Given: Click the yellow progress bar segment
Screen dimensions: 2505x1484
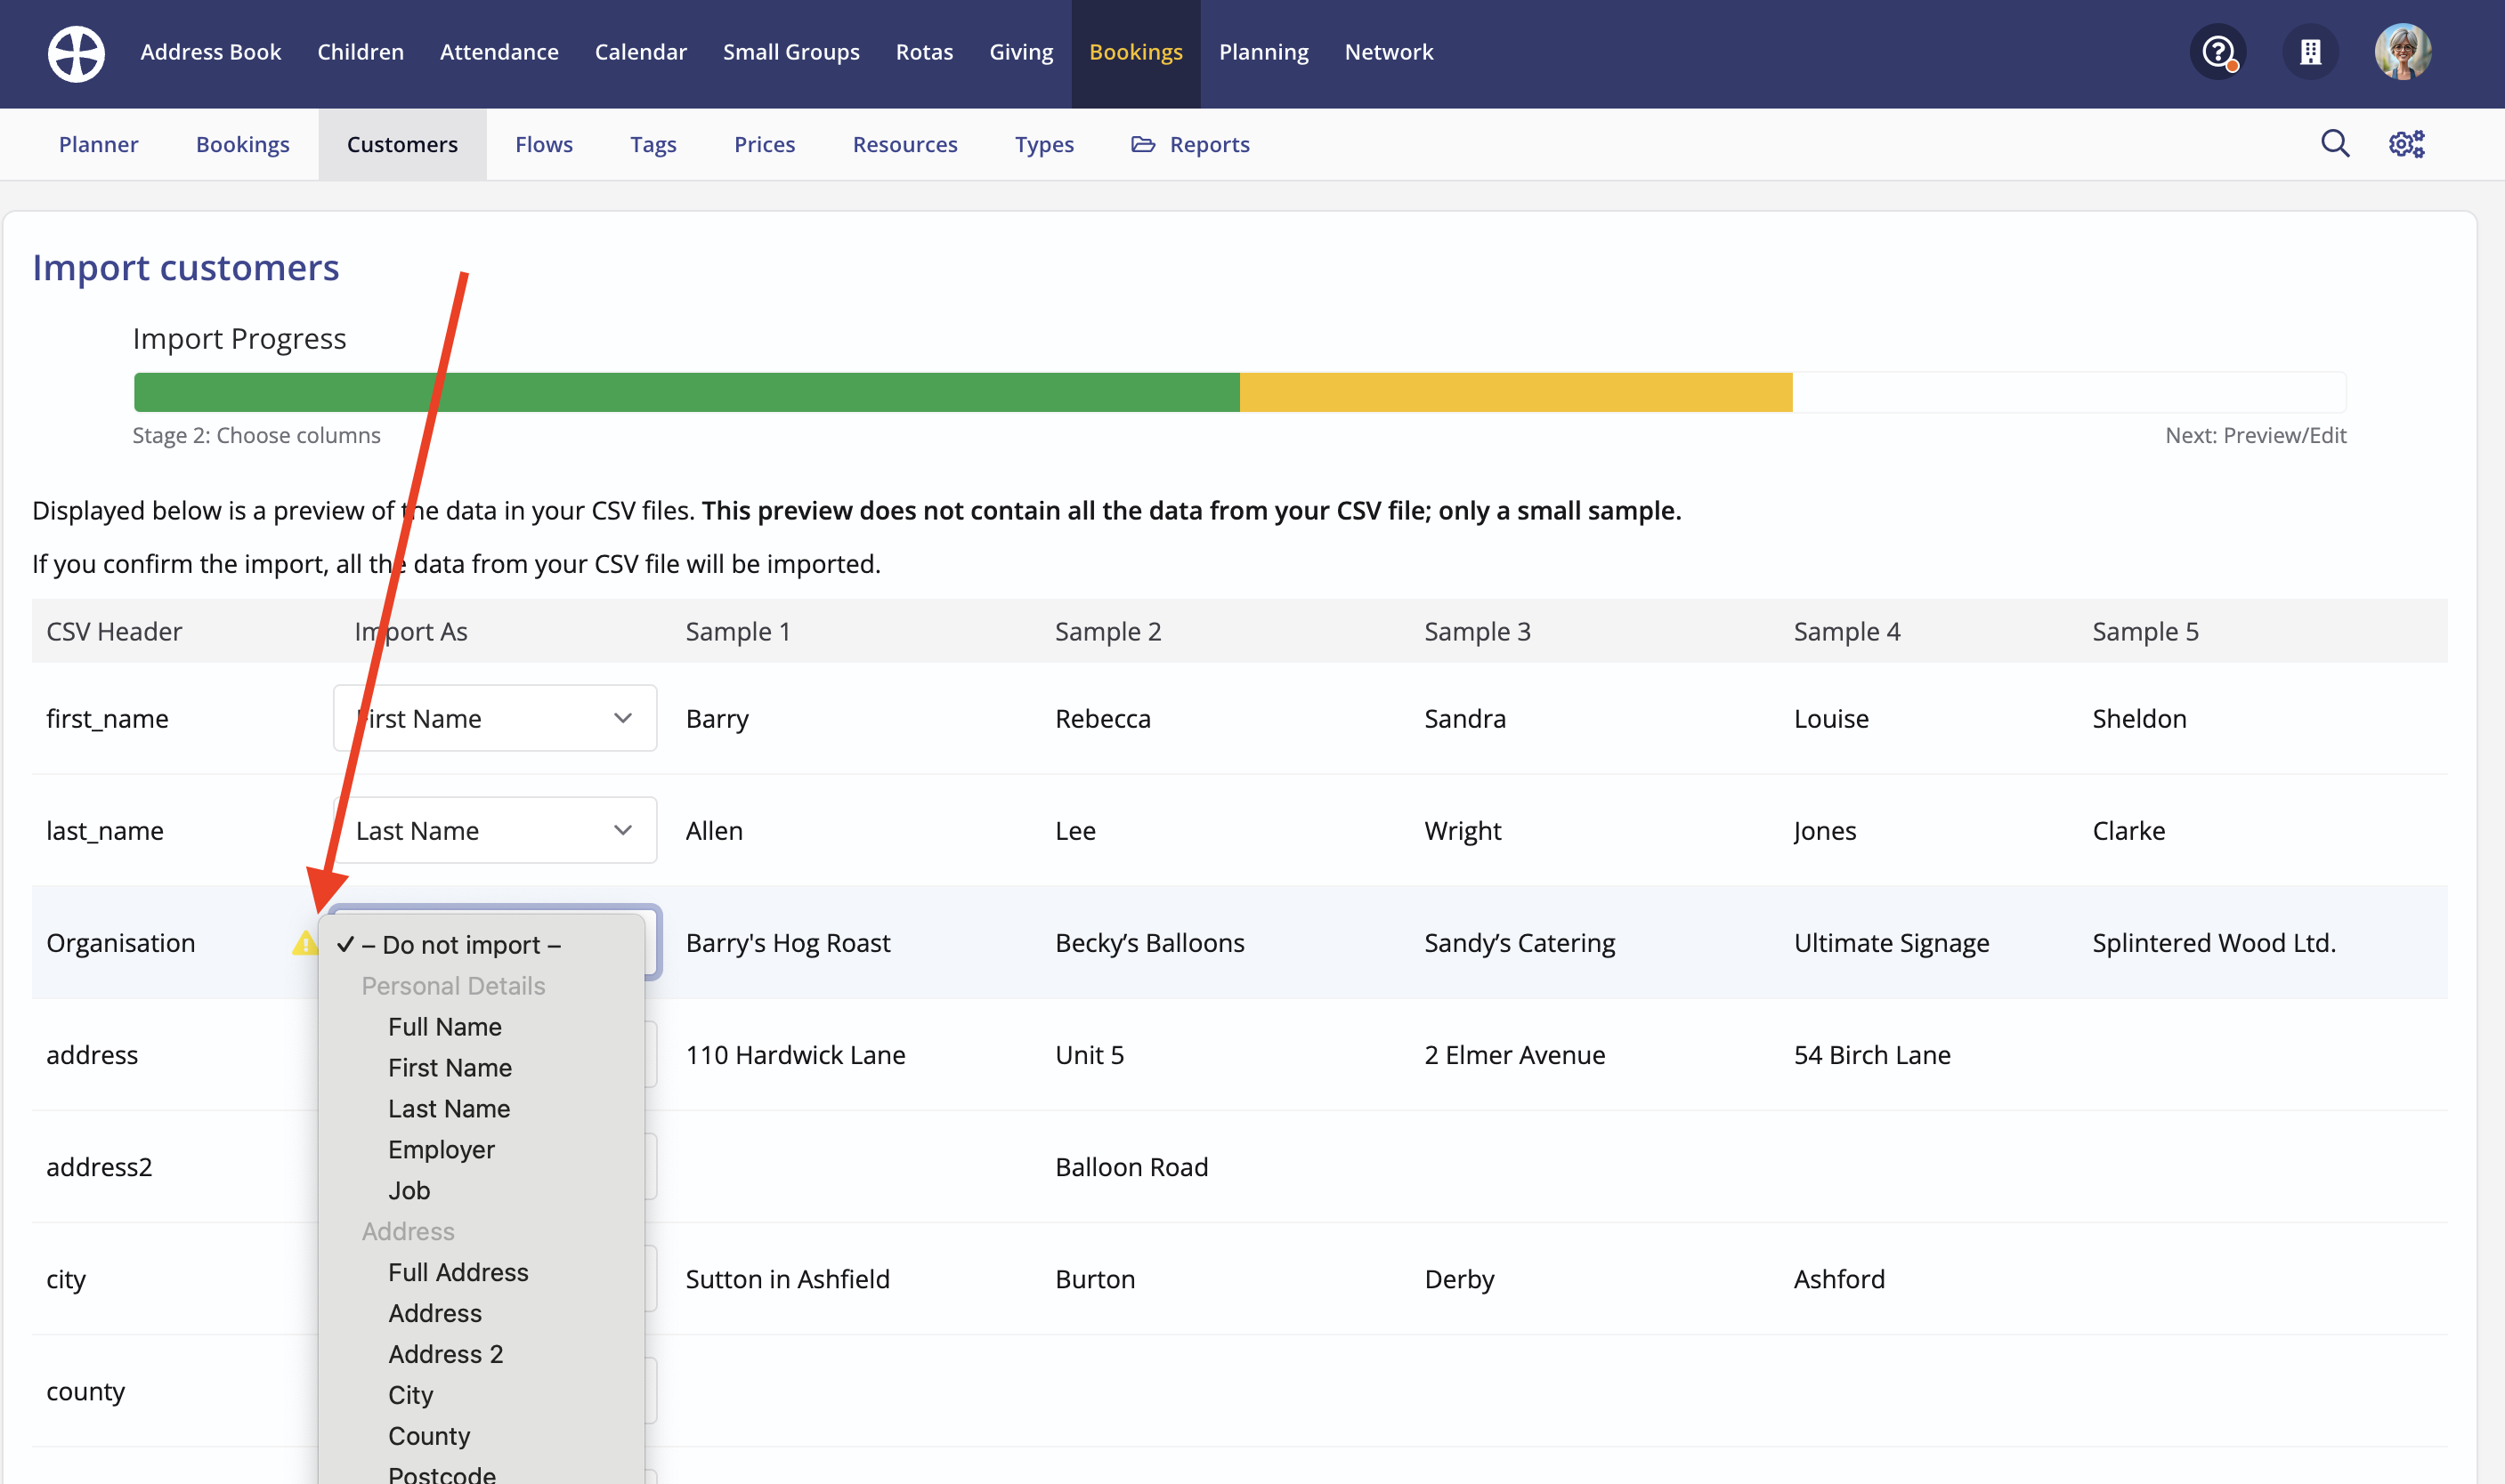Looking at the screenshot, I should (1514, 393).
